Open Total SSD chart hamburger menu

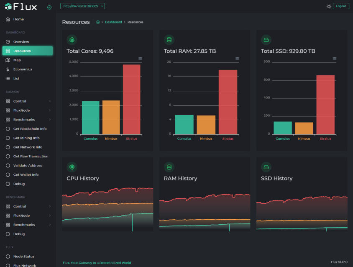point(334,59)
